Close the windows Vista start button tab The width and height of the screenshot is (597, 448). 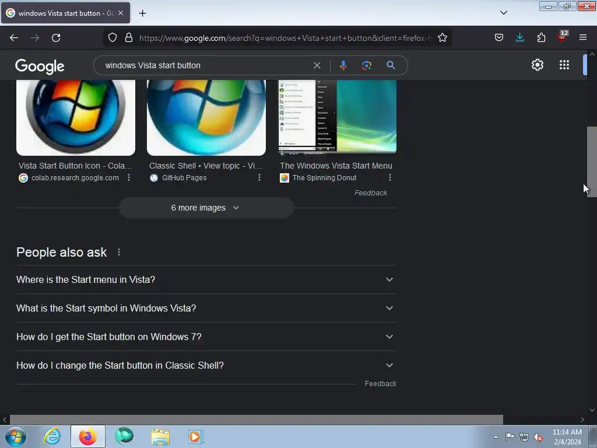121,13
